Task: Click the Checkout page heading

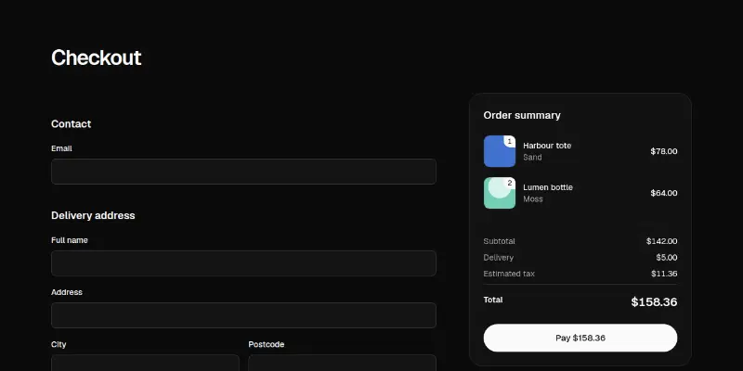Action: [x=97, y=58]
